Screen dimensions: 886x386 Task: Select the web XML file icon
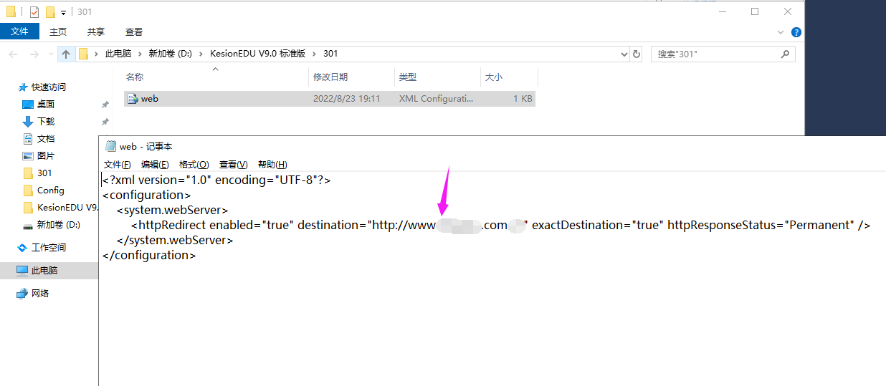coord(132,99)
